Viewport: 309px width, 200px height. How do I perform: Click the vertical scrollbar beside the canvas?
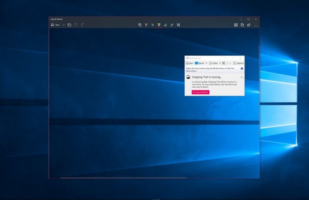(x=259, y=91)
